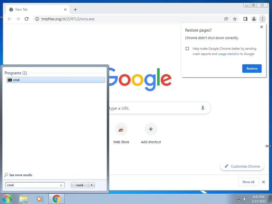
Task: Click the Programs (1) header
Action: (16, 73)
